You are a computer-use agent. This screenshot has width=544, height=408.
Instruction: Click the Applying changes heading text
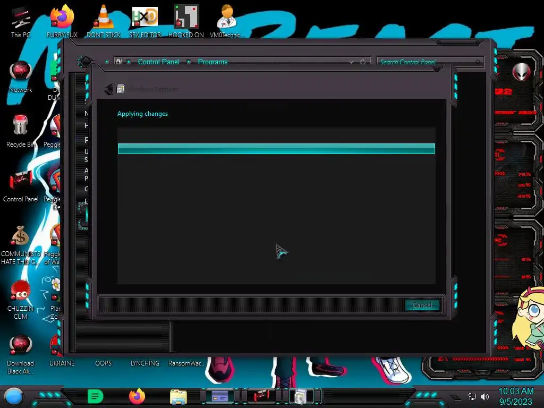tap(142, 114)
